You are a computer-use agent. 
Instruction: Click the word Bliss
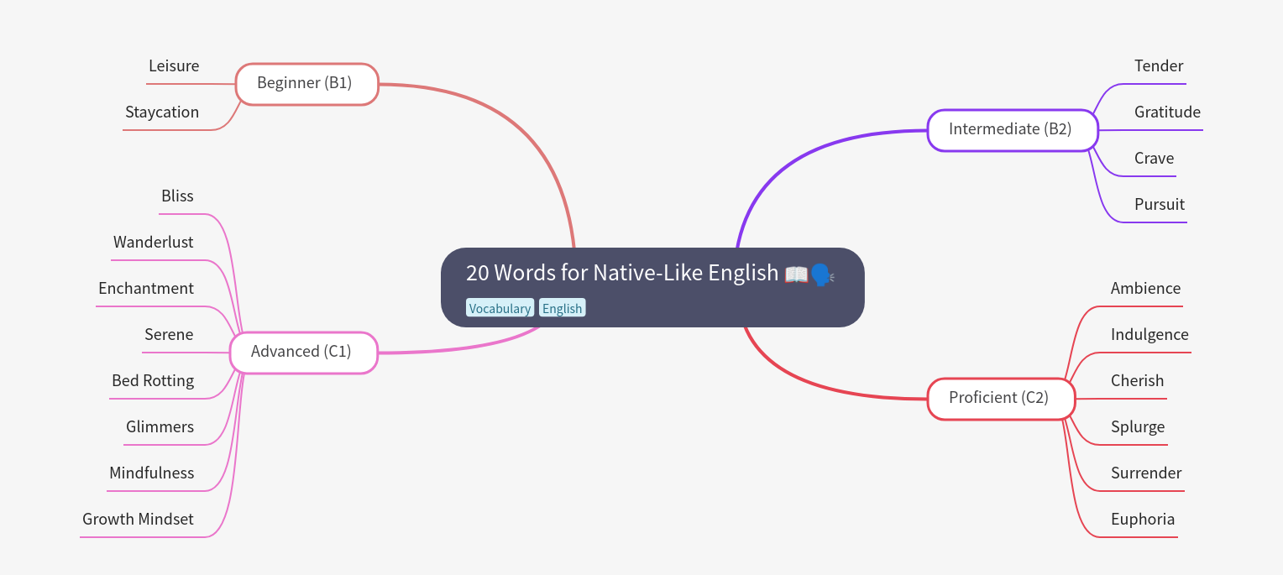click(x=177, y=196)
